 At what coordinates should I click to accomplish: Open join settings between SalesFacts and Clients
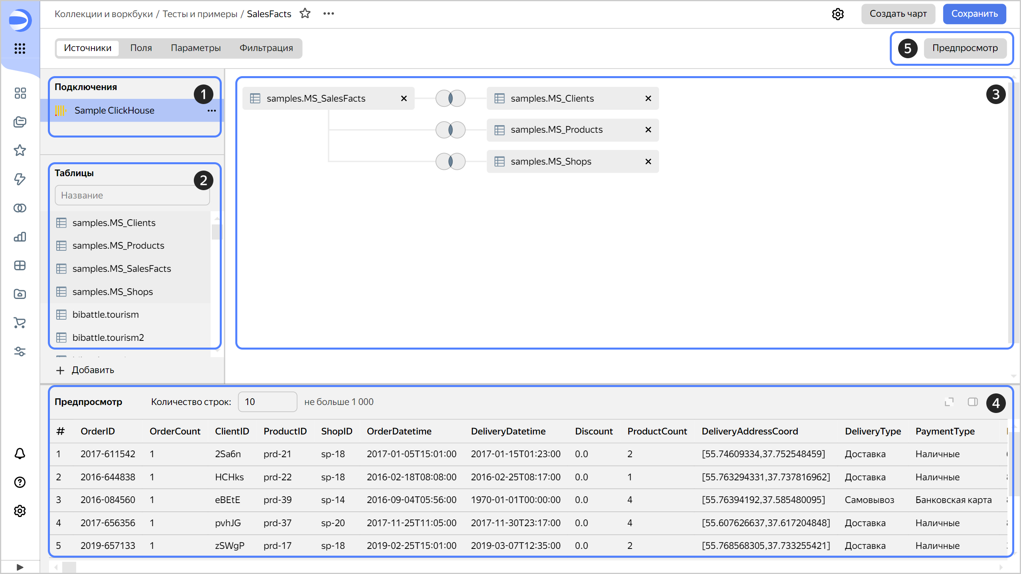(450, 98)
